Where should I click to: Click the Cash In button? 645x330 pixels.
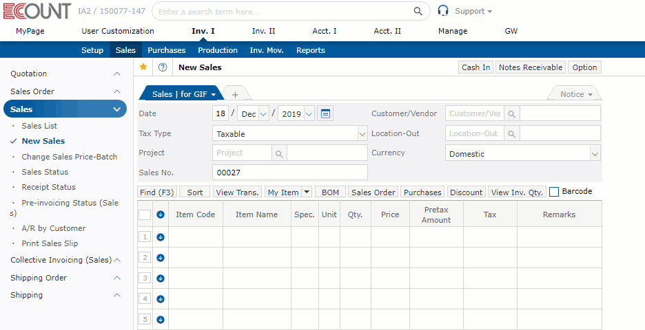point(475,67)
